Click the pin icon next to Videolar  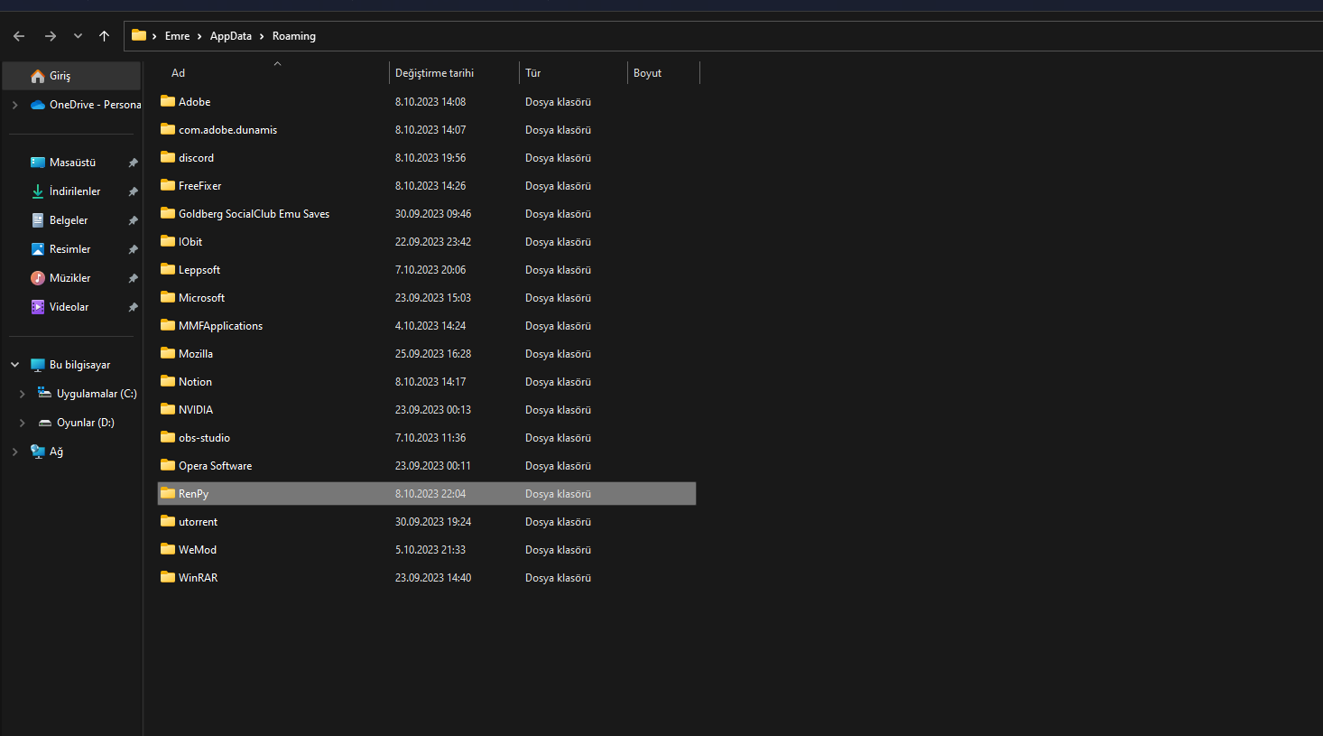coord(133,307)
